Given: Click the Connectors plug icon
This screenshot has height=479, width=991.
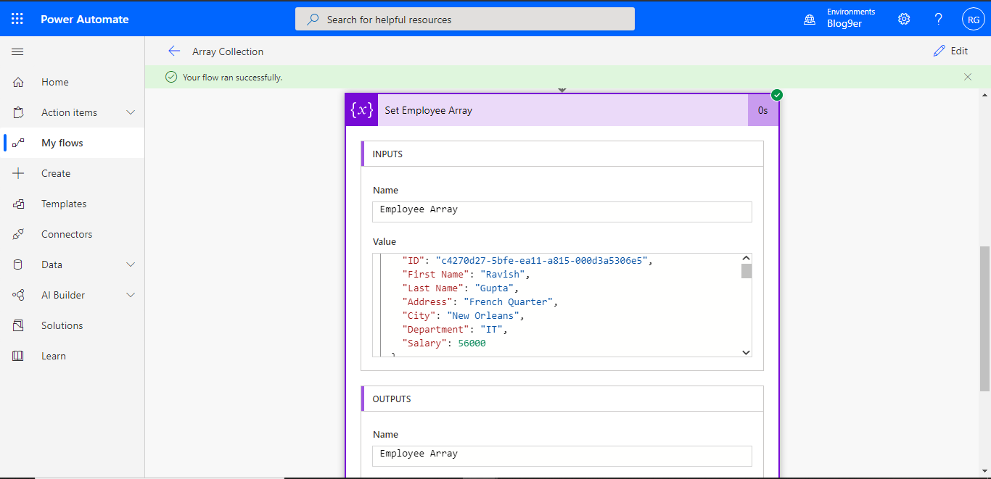Looking at the screenshot, I should [18, 234].
